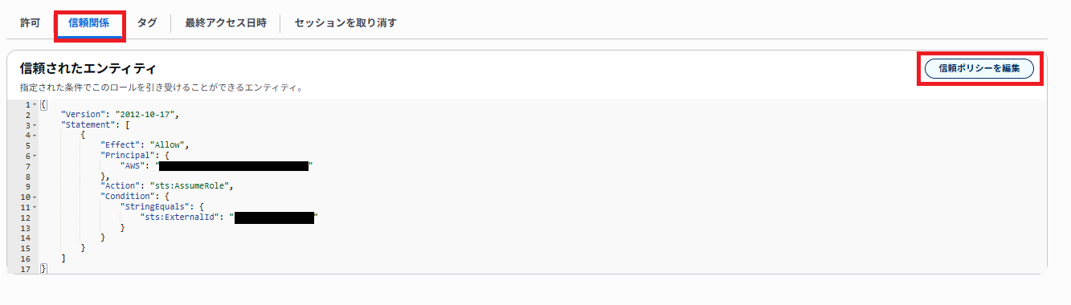Click the 信頼ポリシーを編集 button

979,68
